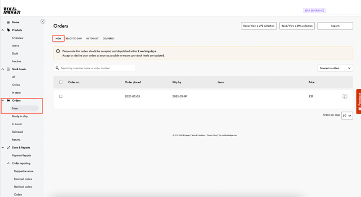Switch to the IN TRANSIT tab

tap(92, 39)
